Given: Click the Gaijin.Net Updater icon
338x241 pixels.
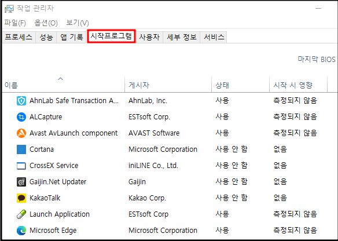Looking at the screenshot, I should [21, 182].
